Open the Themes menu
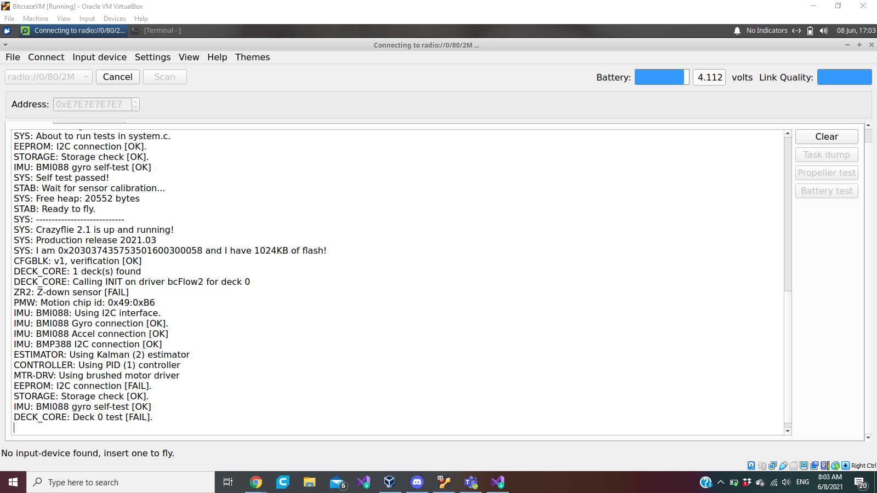 pyautogui.click(x=252, y=57)
